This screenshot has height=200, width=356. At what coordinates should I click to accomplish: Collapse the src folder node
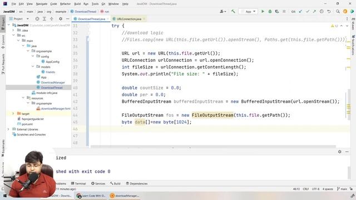click(x=13, y=36)
